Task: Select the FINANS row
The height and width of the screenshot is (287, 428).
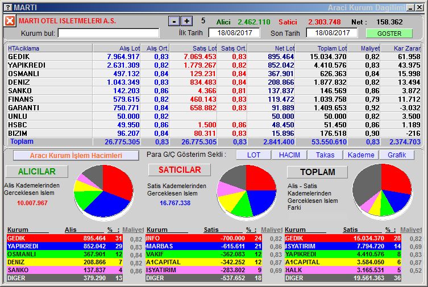Action: pyautogui.click(x=214, y=99)
